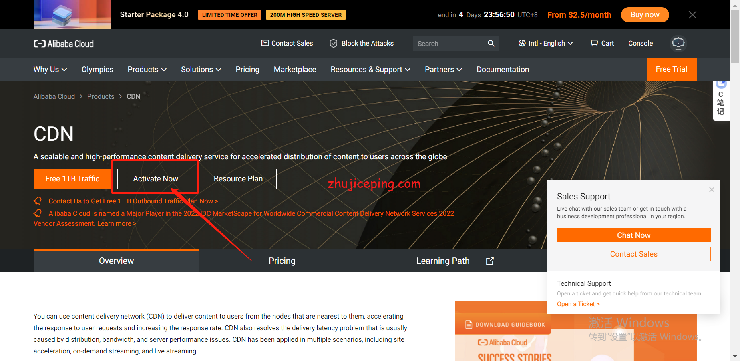This screenshot has width=740, height=361.
Task: Click the Open a Ticket link
Action: [578, 304]
